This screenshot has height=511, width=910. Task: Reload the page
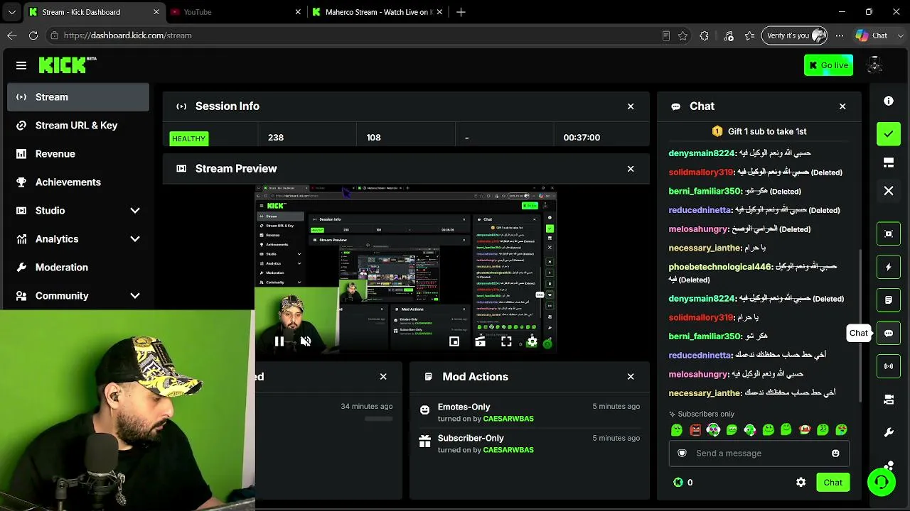coord(33,35)
